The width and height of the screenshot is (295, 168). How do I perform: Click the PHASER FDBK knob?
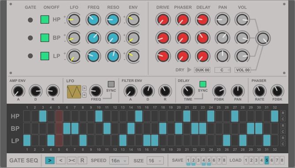pyautogui.click(x=277, y=91)
